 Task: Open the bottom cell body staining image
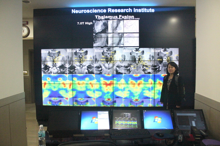click(131, 40)
